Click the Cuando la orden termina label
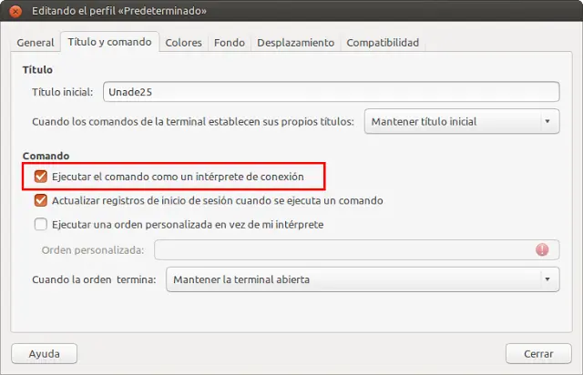Viewport: 583px width, 375px height. (x=94, y=279)
